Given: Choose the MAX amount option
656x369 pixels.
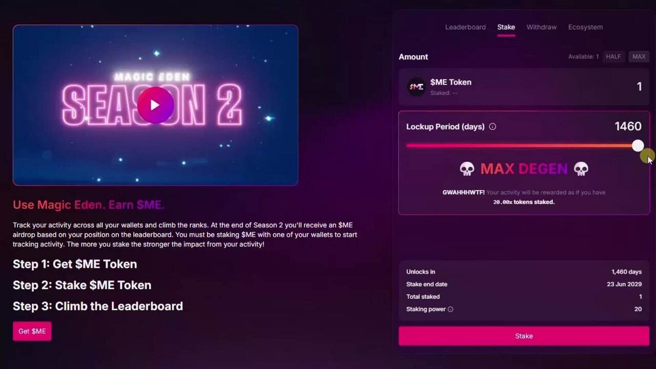Looking at the screenshot, I should tap(639, 56).
